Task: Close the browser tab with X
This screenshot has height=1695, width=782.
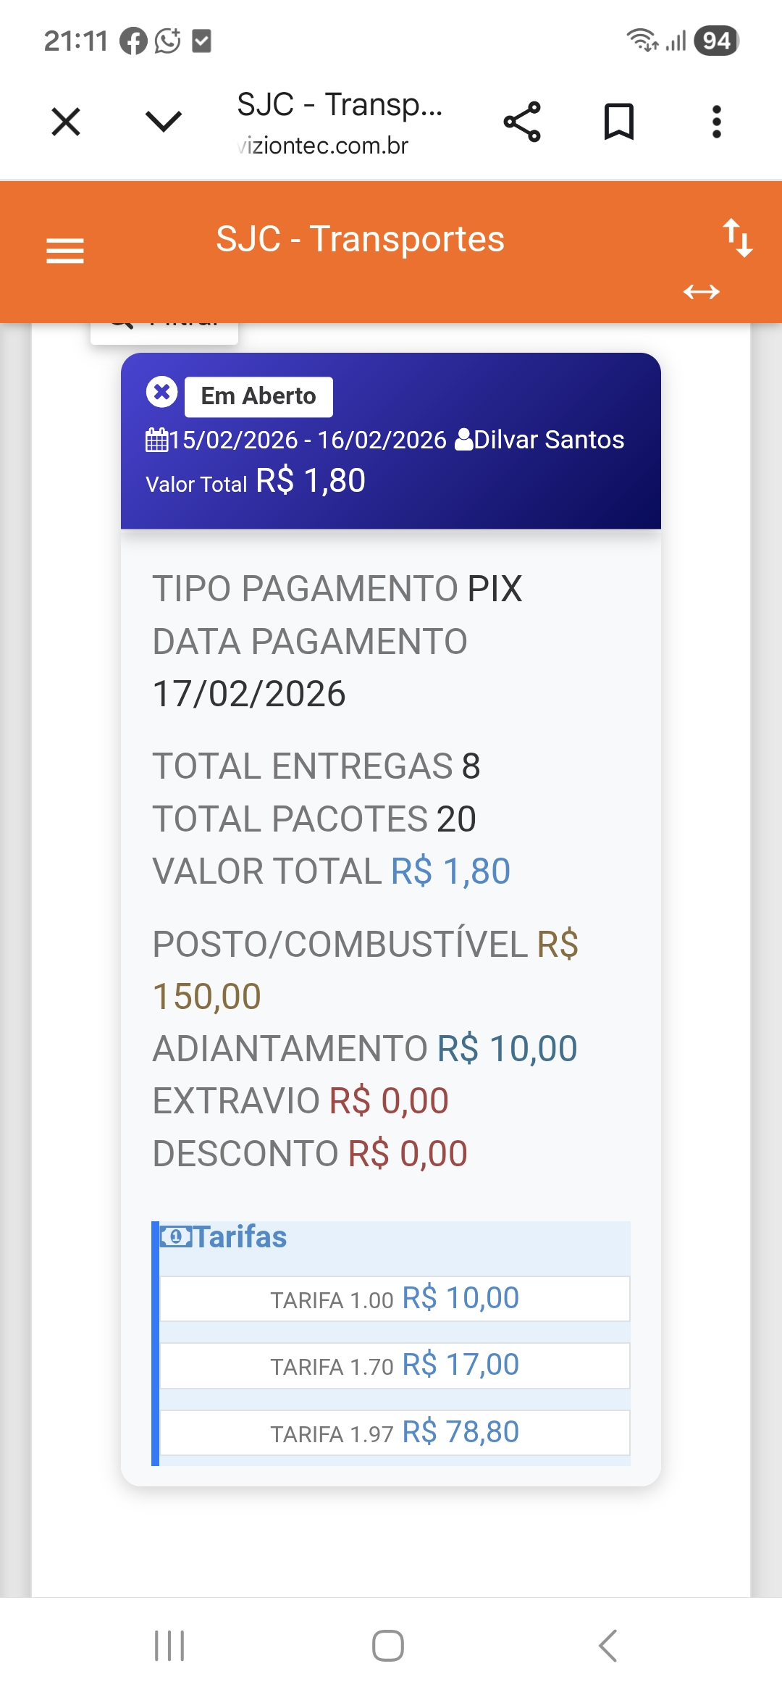Action: coord(66,122)
